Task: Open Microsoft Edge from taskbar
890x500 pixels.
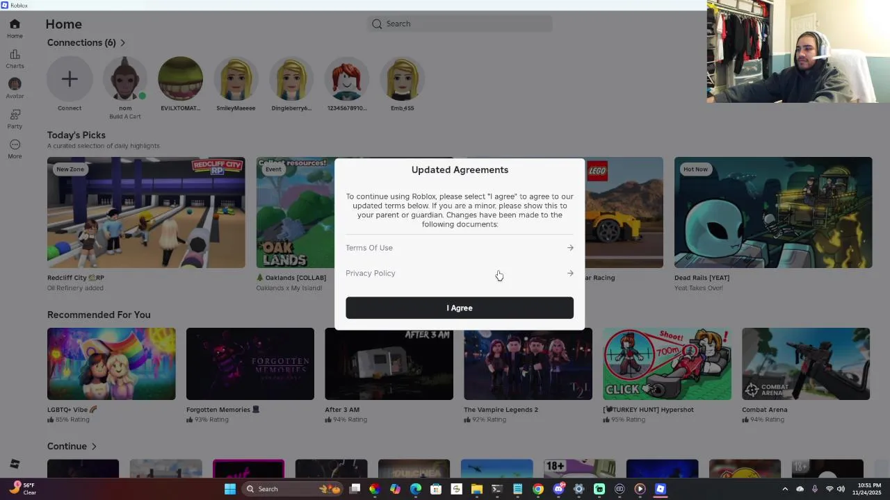Action: tap(416, 489)
